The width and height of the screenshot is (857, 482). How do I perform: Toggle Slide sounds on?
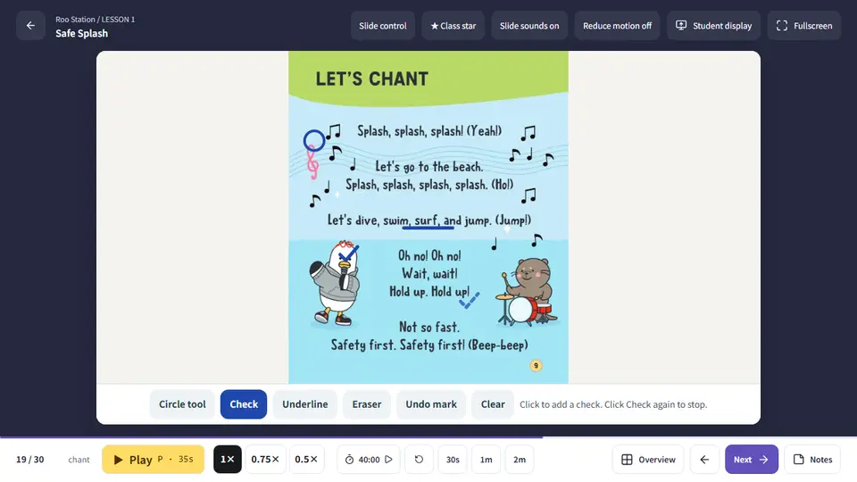point(529,26)
